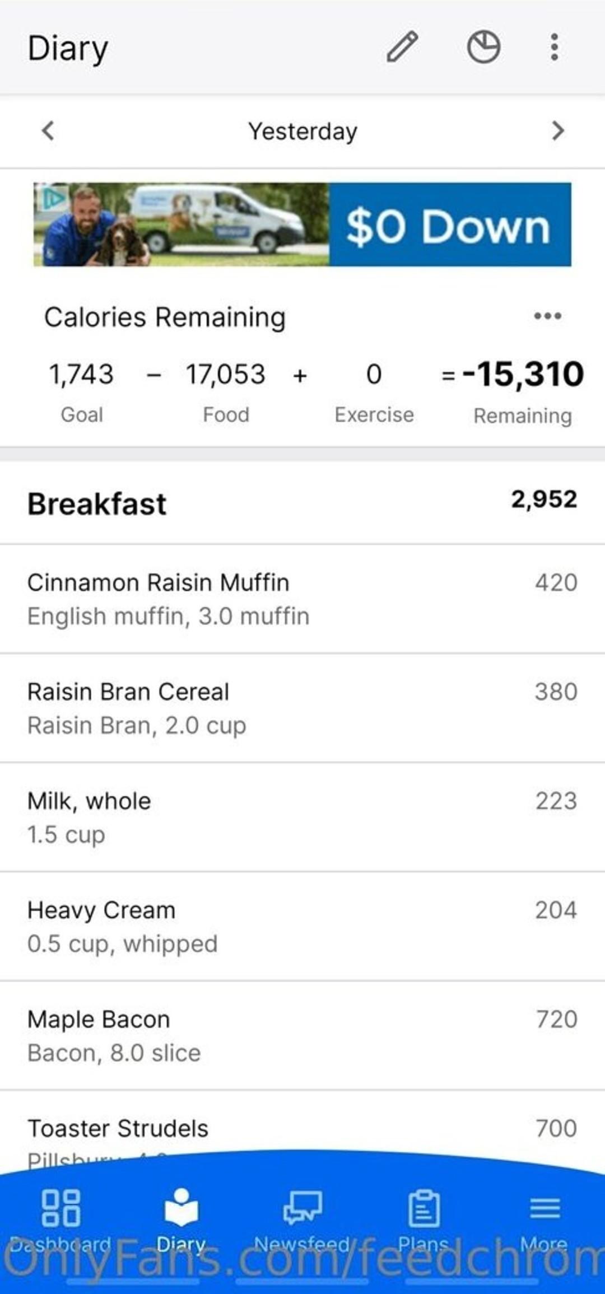Tap the pencil edit icon
This screenshot has width=605, height=1294.
tap(402, 47)
